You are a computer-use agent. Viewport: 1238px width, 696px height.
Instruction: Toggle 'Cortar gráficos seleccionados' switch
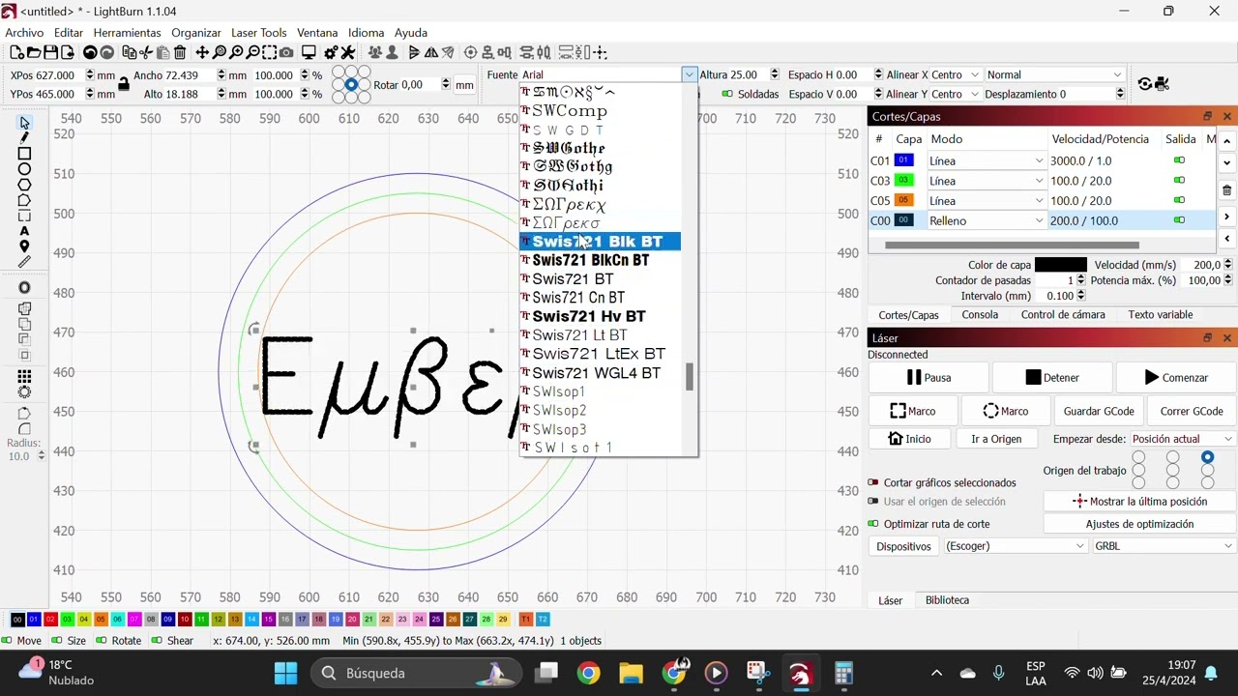pos(873,482)
